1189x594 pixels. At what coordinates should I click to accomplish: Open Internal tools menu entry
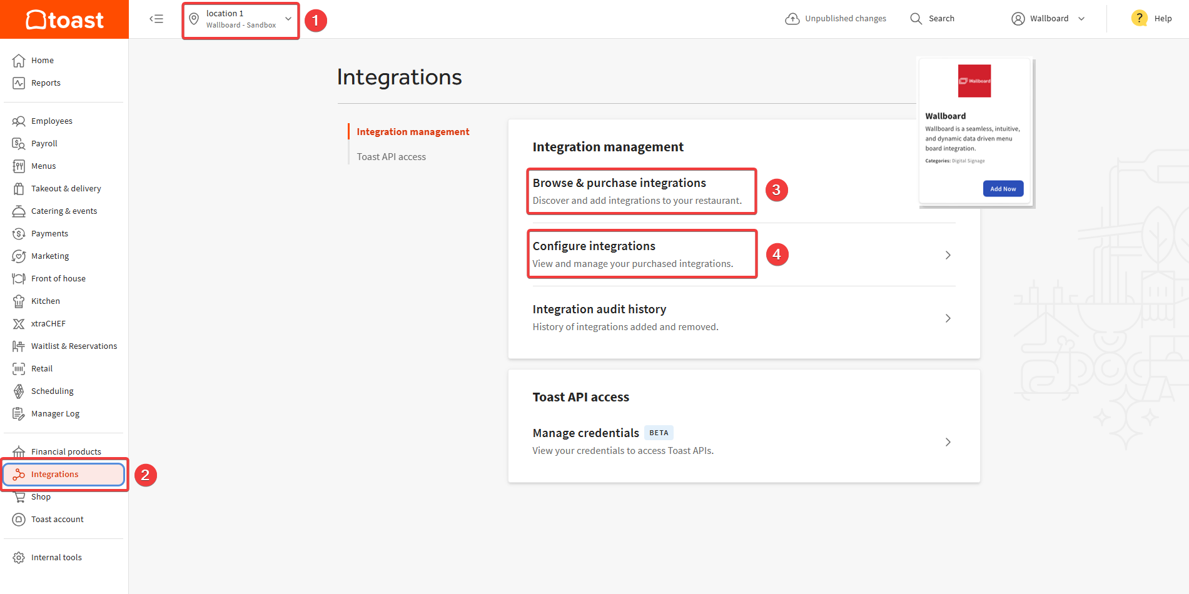pos(56,558)
